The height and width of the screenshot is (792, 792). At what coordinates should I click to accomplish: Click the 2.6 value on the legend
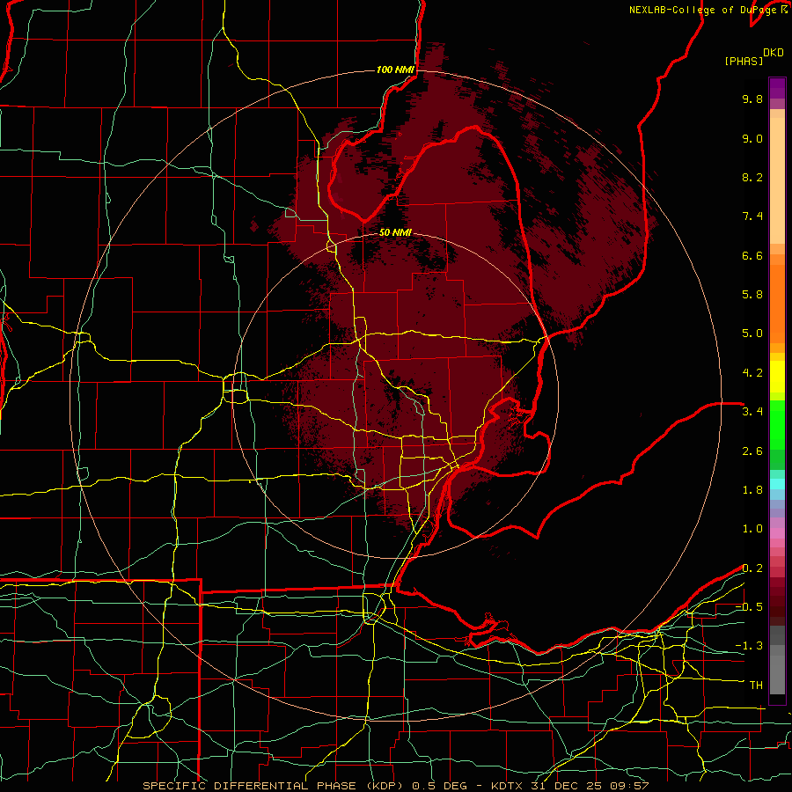(x=752, y=451)
